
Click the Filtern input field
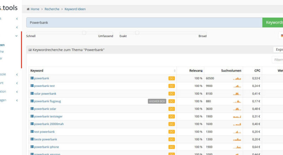click(278, 60)
